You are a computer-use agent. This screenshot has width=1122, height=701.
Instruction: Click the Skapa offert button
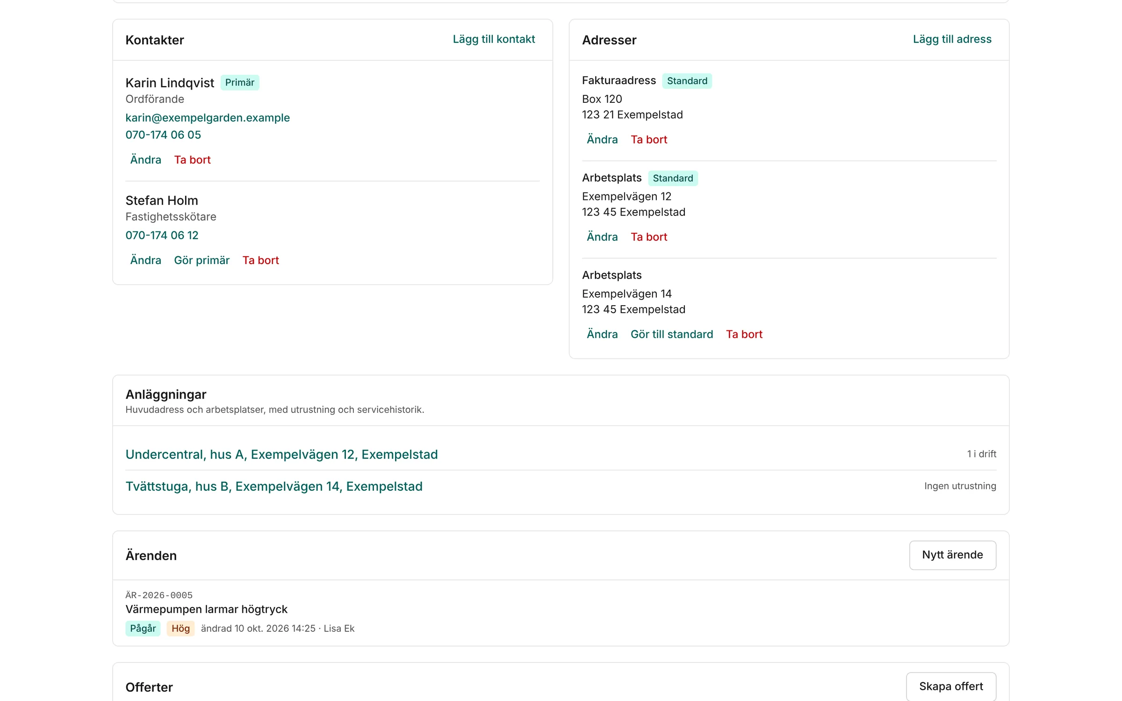click(951, 687)
